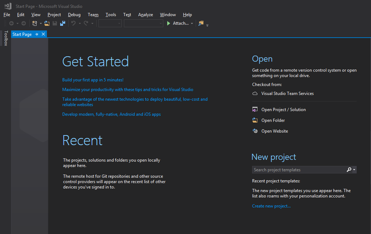Close the Start Page tab
The height and width of the screenshot is (234, 371).
point(43,34)
